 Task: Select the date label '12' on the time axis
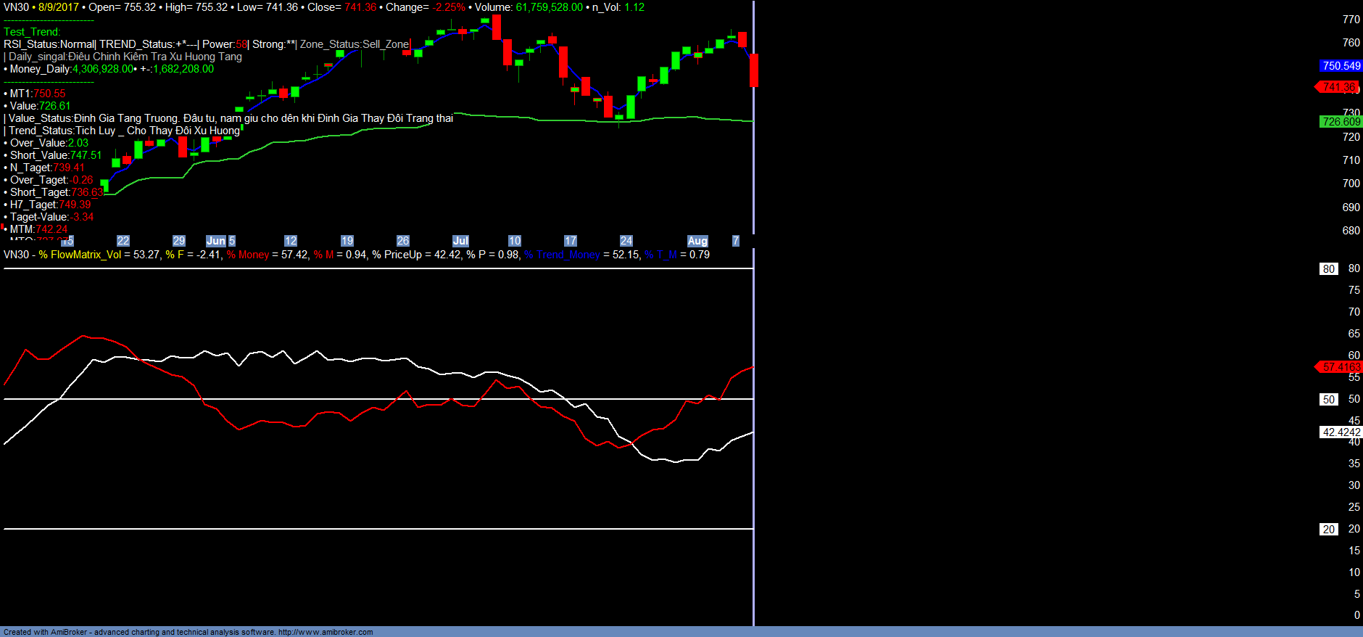pos(291,241)
